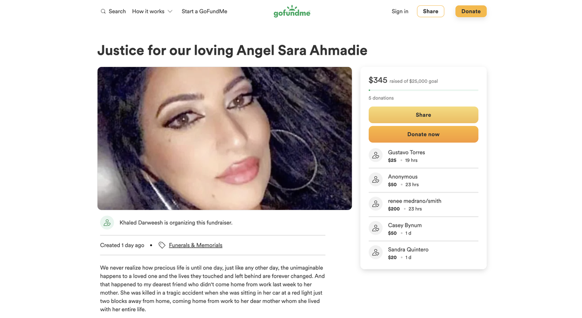582x318 pixels.
Task: Click Sandra Quintero donor avatar icon
Action: [x=376, y=253]
